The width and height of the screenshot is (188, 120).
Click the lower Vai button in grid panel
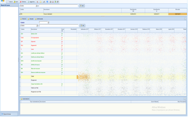[82, 25]
